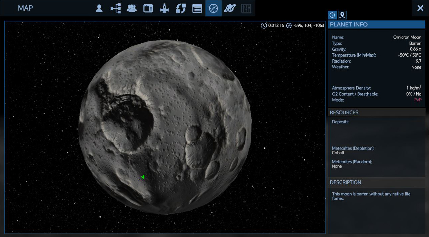Image resolution: width=429 pixels, height=237 pixels.
Task: Click the compass coordinates icon on map
Action: [x=289, y=25]
